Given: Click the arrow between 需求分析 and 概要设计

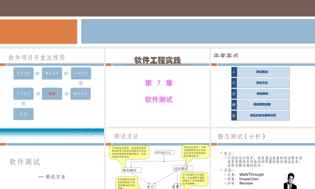Looking at the screenshot, I should point(37,73).
